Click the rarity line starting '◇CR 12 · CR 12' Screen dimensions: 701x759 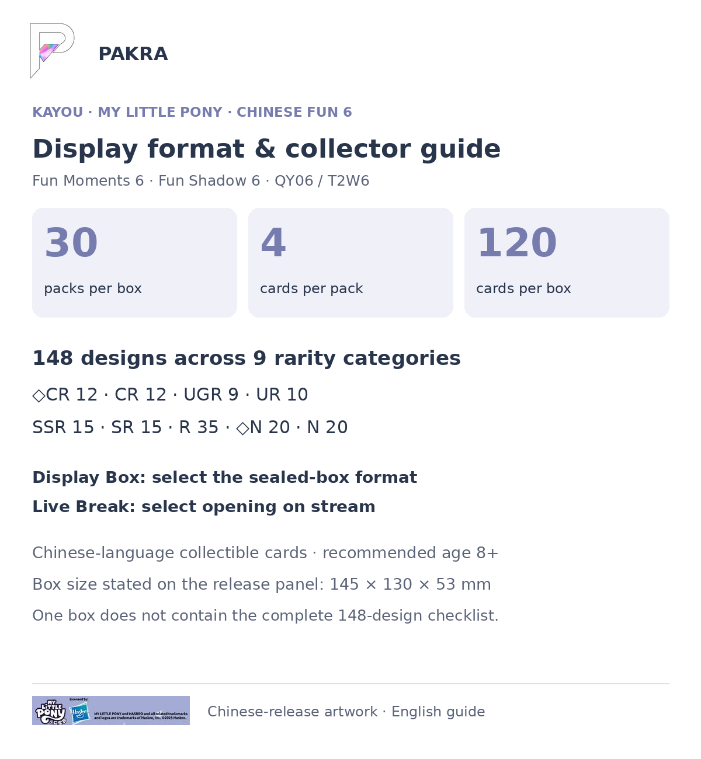pos(170,395)
